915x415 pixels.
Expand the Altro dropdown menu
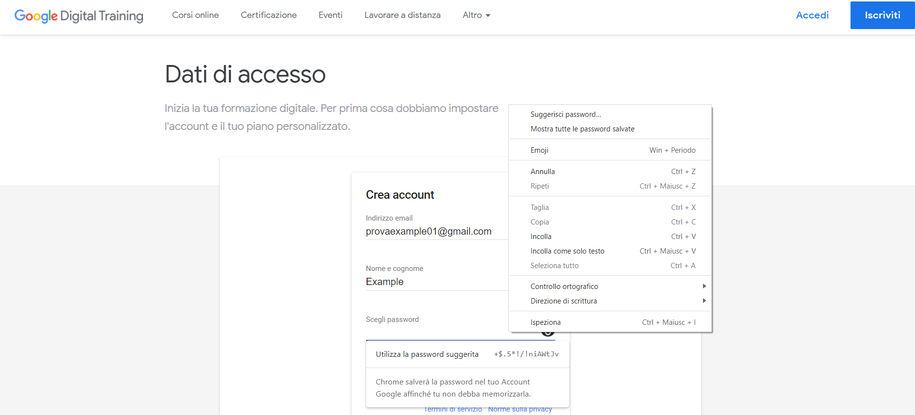[x=477, y=15]
